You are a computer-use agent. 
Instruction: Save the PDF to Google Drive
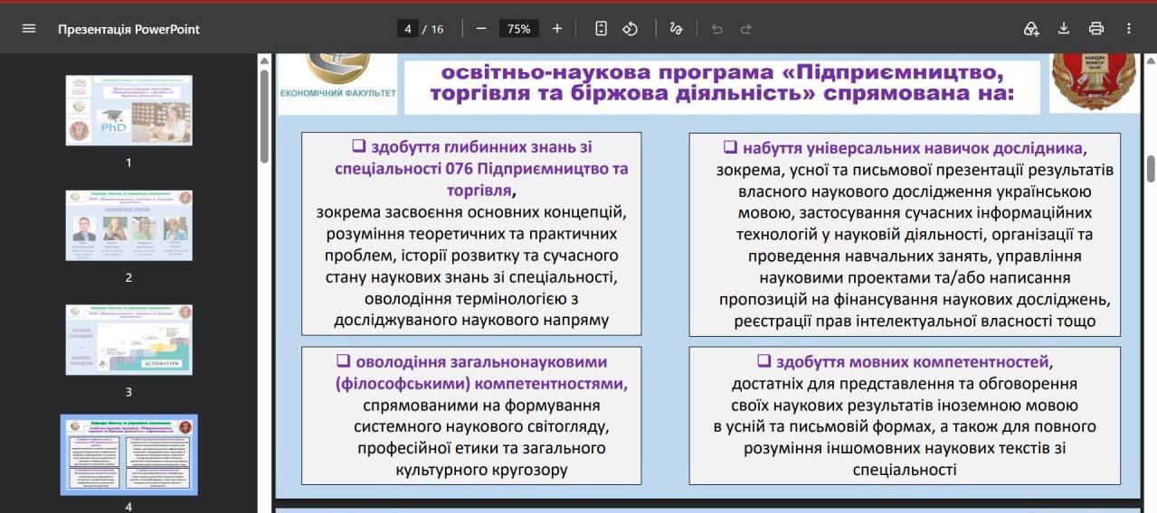point(1031,29)
